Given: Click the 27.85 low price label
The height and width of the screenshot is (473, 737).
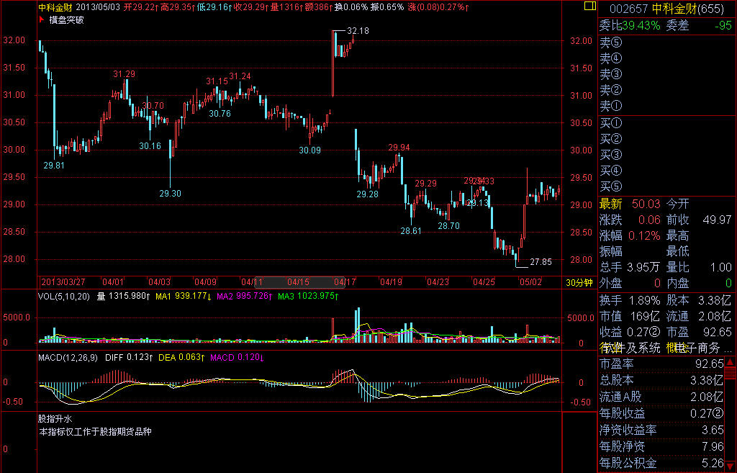Looking at the screenshot, I should click(540, 261).
